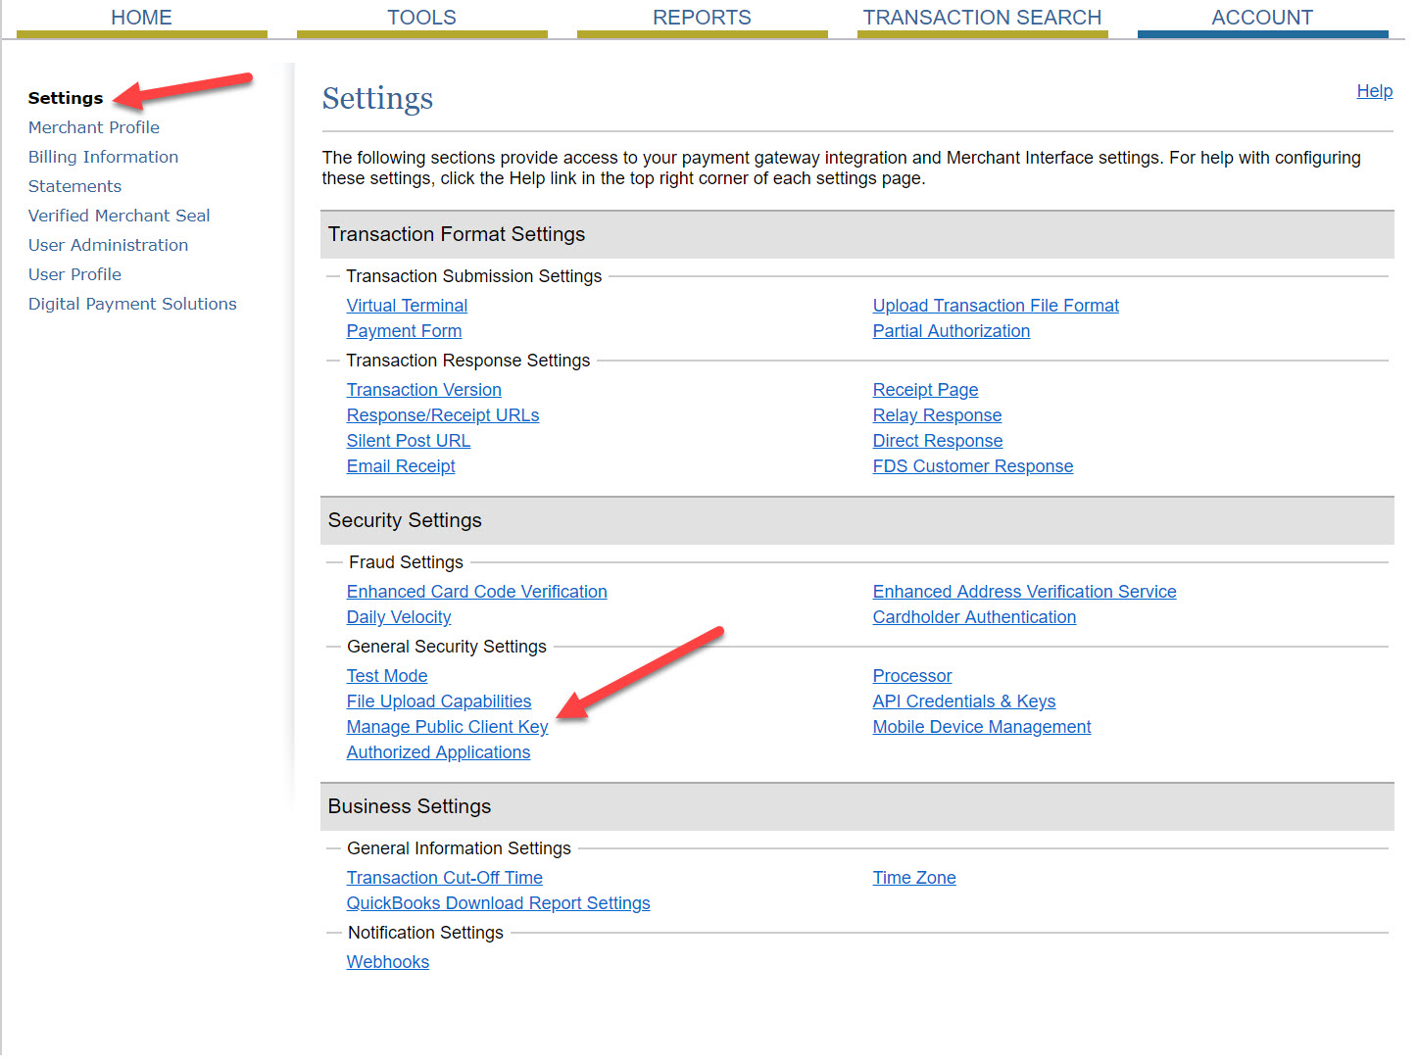Open API Credentials & Keys link

[x=963, y=701]
